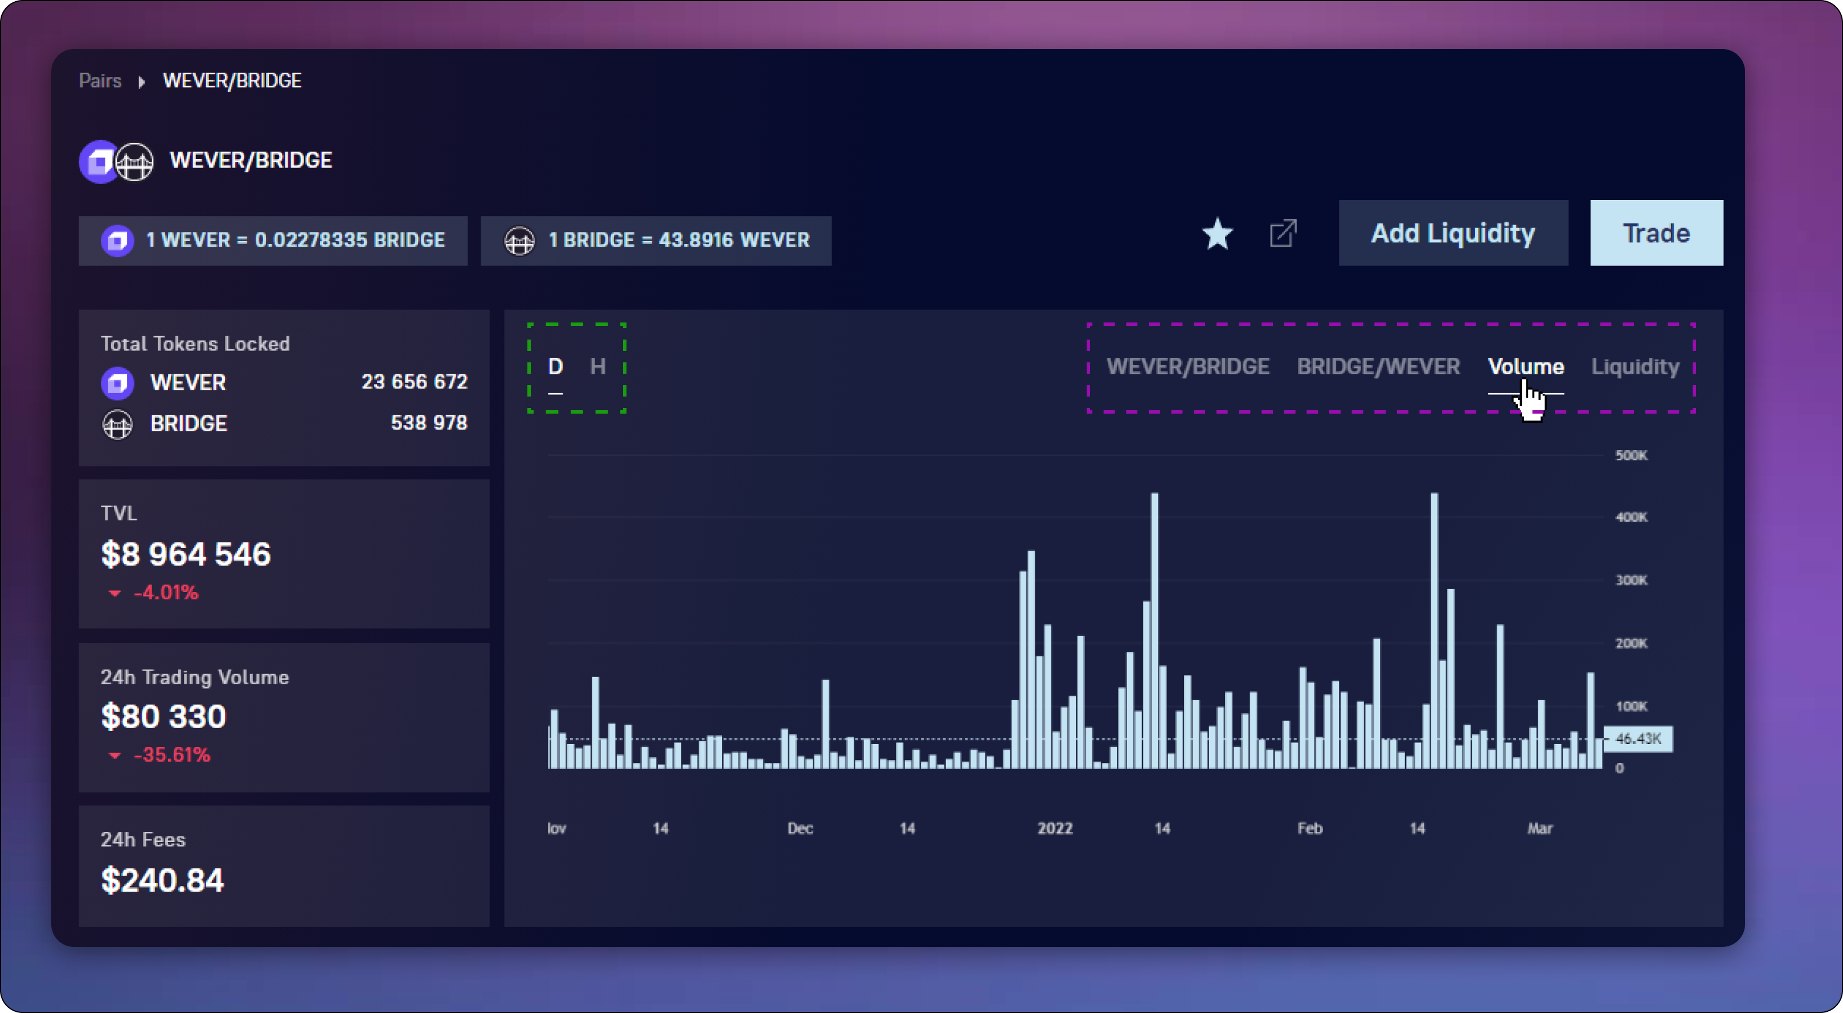Click the Dec x-axis date label
The height and width of the screenshot is (1013, 1843).
coord(800,828)
